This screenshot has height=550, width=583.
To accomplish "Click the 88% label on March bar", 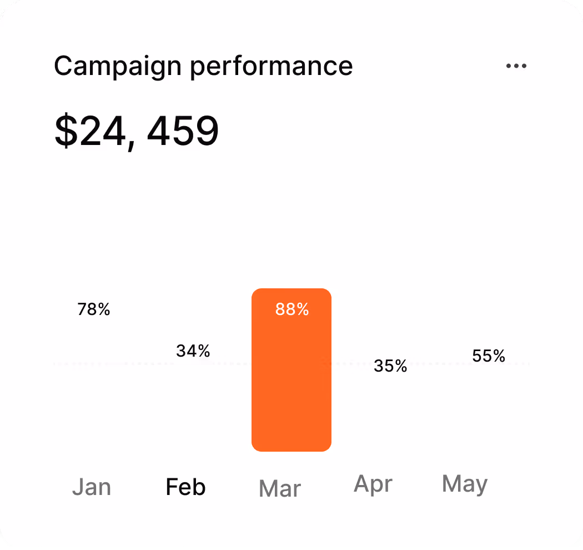I will (292, 309).
